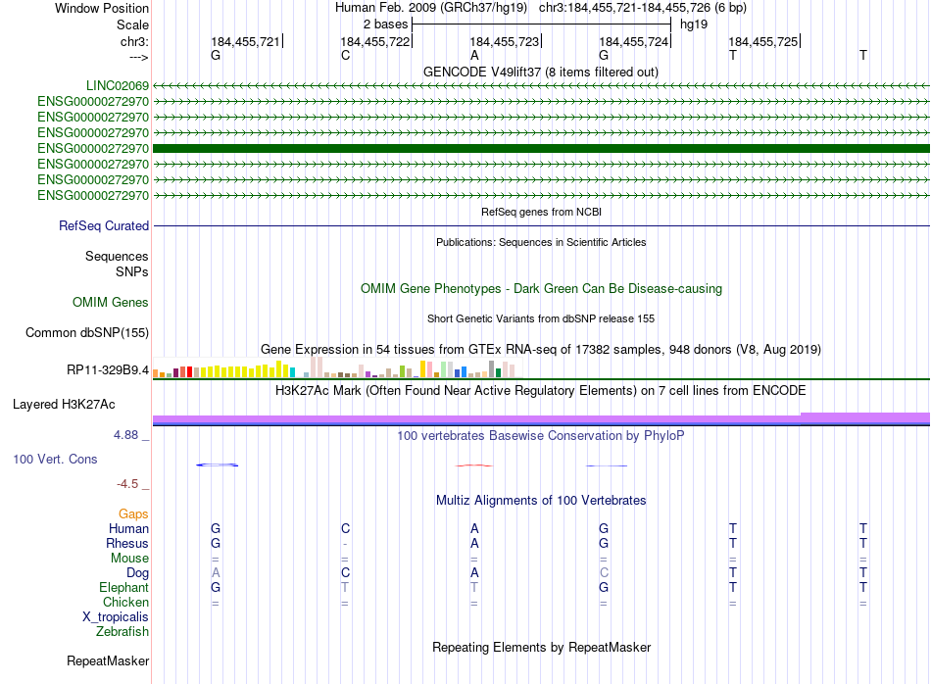The image size is (931, 684).
Task: Click the 100 Vert. Cons label
Action: coord(55,460)
